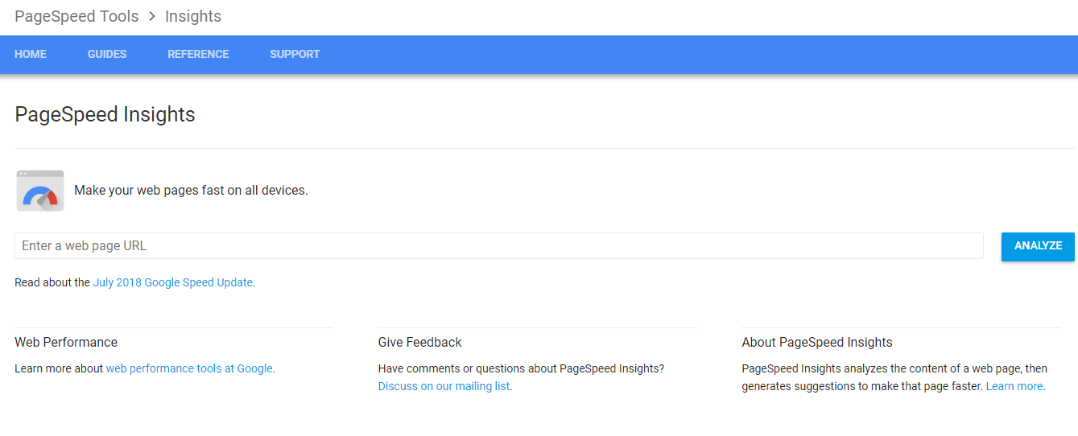The image size is (1078, 436).
Task: Select the PageSpeed Insights page heading
Action: (x=105, y=114)
